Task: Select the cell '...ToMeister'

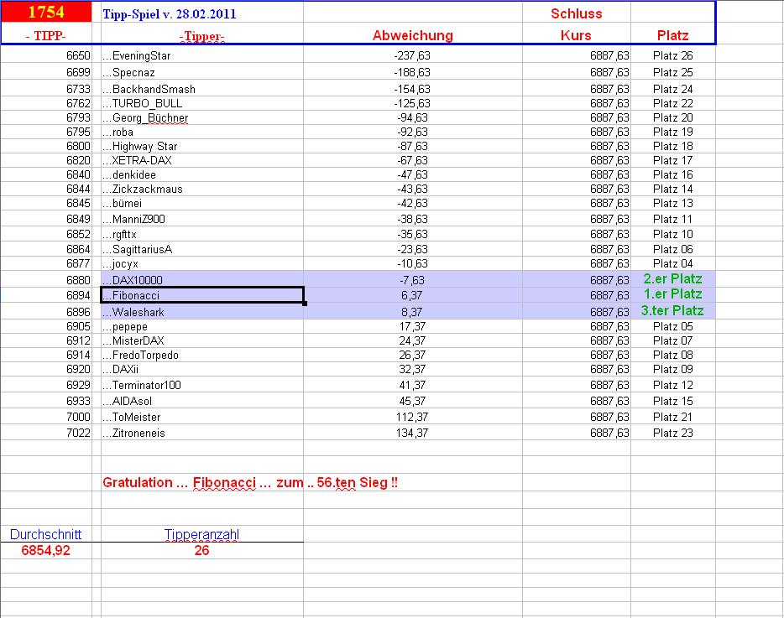Action: coord(202,417)
